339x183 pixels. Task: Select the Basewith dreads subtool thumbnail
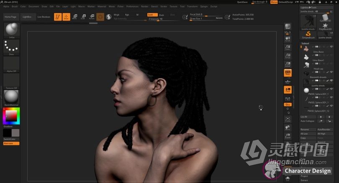pyautogui.click(x=306, y=74)
